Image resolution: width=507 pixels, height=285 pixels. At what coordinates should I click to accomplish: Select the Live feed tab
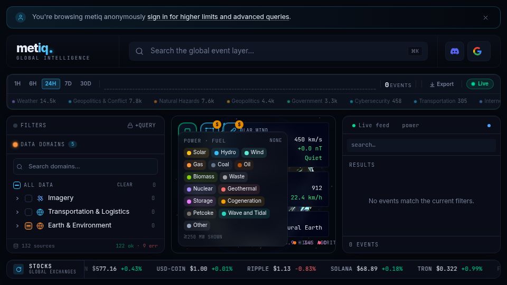point(371,126)
